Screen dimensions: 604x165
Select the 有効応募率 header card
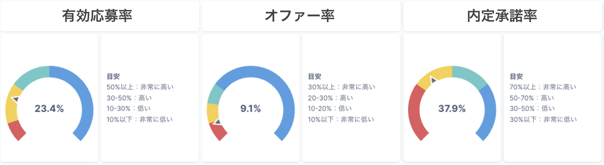[x=100, y=16]
